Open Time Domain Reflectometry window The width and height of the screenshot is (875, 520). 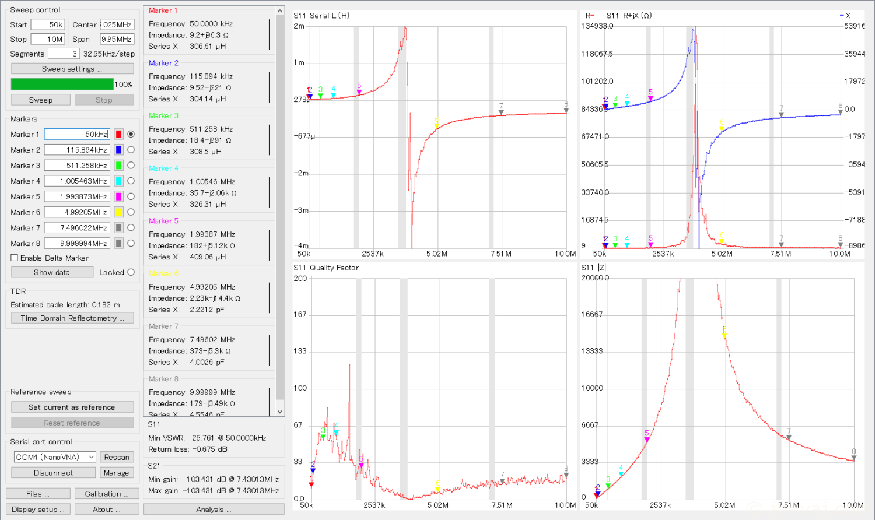pos(72,318)
